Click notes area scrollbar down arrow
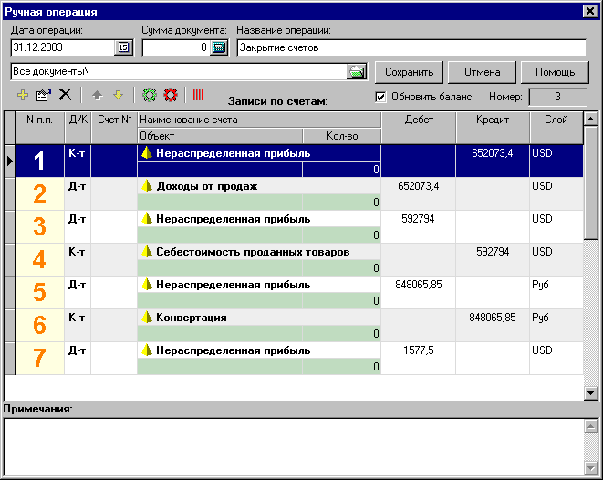 pos(591,468)
